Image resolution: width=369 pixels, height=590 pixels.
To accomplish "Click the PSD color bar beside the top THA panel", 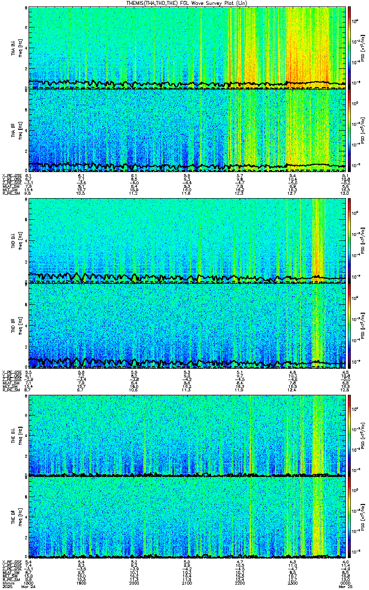I will tap(350, 47).
